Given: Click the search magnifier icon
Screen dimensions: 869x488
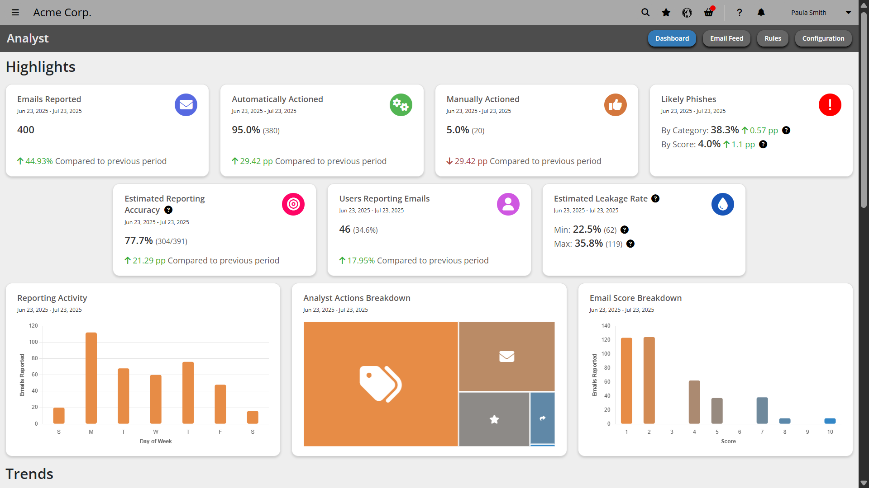Looking at the screenshot, I should click(x=645, y=13).
